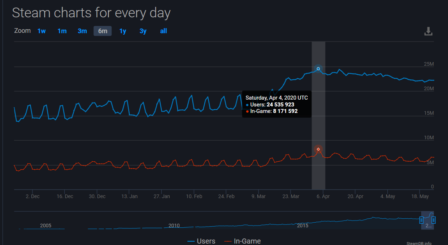Download chart using the export icon
This screenshot has height=245, width=448.
(428, 31)
